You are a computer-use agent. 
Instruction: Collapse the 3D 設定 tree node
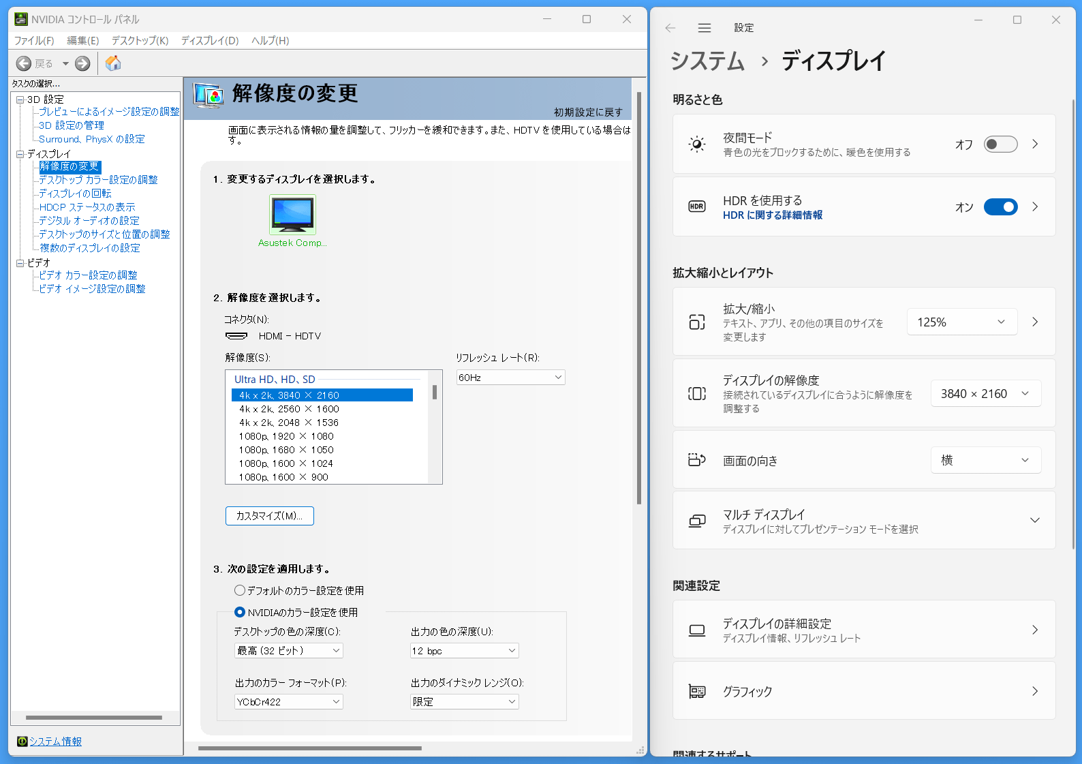[x=20, y=100]
